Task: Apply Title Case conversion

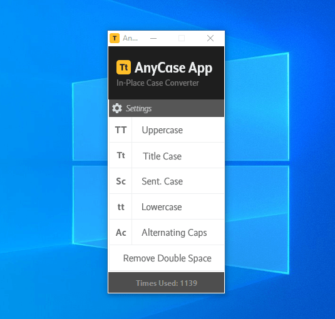Action: pyautogui.click(x=178, y=155)
